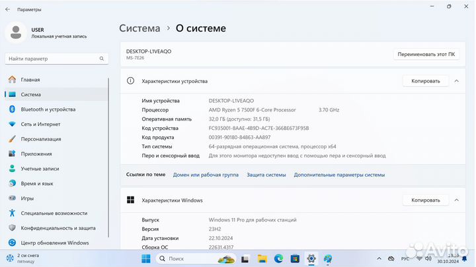Open Домен или рабочая группа link

click(206, 175)
